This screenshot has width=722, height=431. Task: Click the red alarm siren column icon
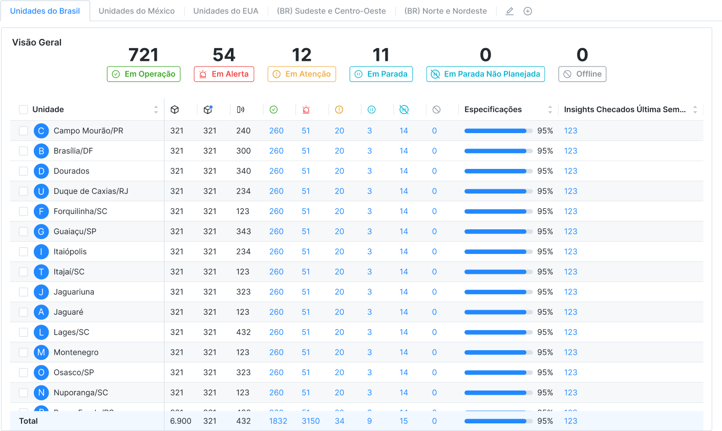(x=306, y=110)
